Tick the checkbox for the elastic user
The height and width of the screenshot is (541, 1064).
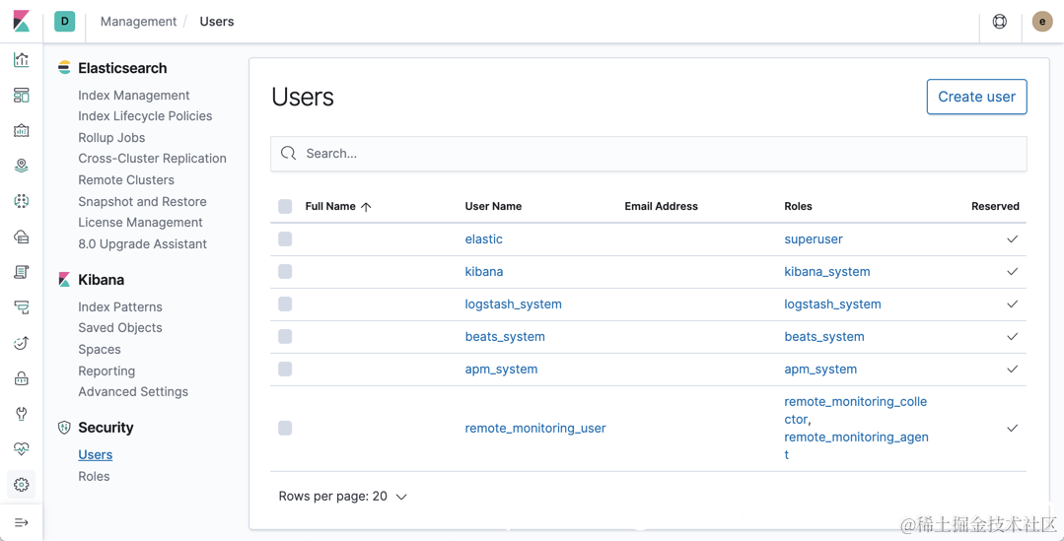[x=285, y=239]
